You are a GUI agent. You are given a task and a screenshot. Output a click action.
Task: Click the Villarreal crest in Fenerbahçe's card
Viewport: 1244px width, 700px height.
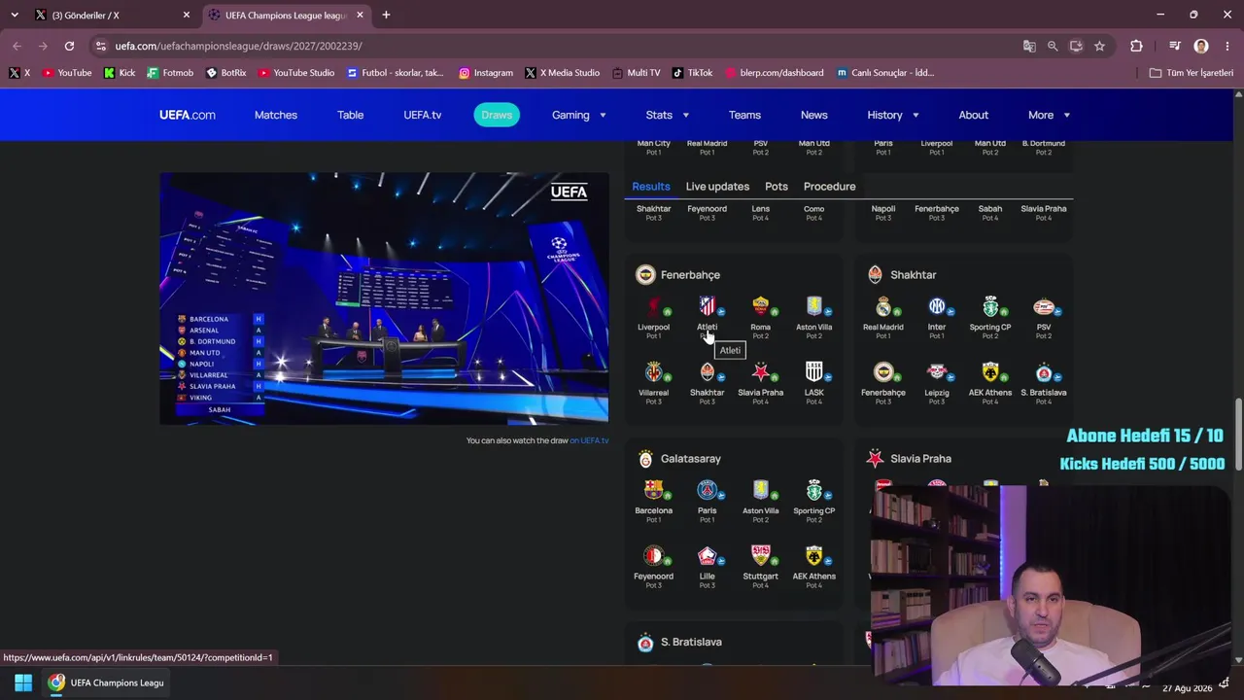click(653, 372)
